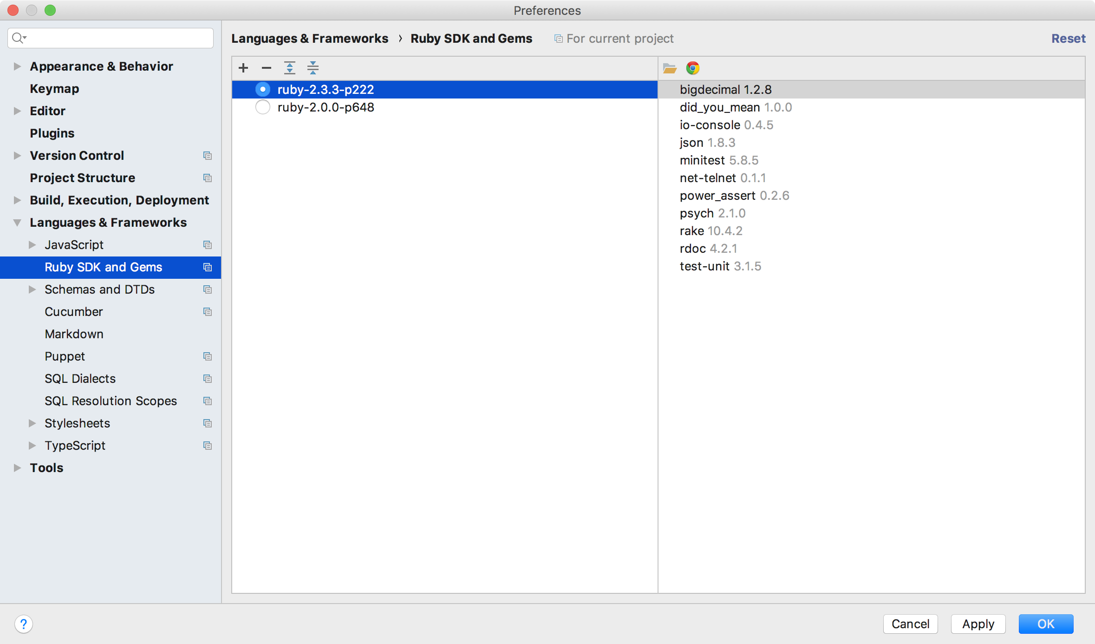Open the Markdown settings page
Image resolution: width=1095 pixels, height=644 pixels.
tap(74, 334)
